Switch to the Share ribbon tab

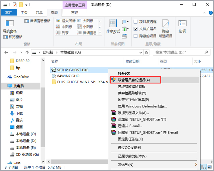pyautogui.click(x=39, y=13)
